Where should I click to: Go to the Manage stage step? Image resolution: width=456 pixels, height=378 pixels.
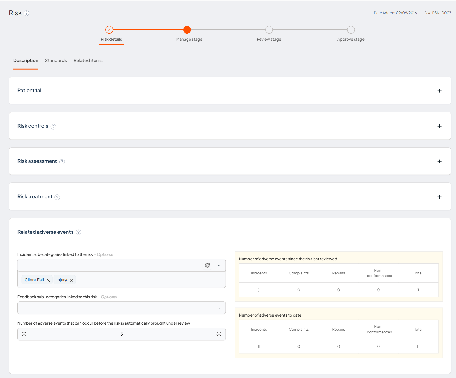pos(189,34)
